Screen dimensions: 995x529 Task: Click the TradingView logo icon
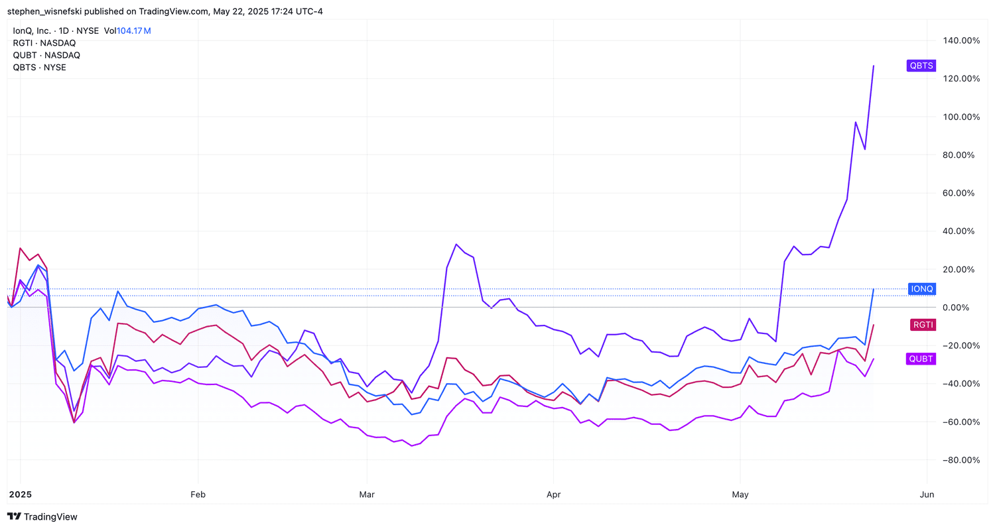pos(14,516)
